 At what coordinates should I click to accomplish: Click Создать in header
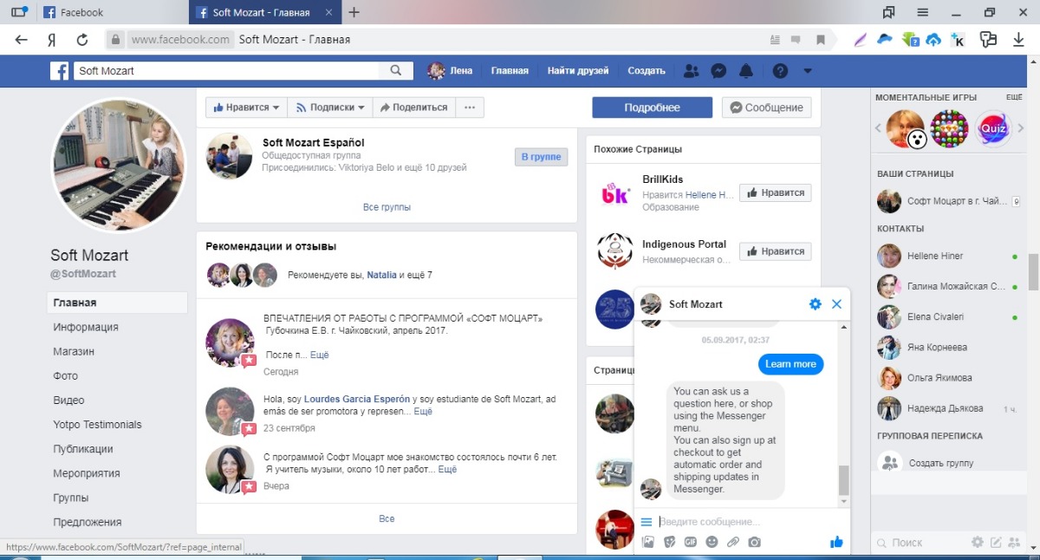click(x=647, y=71)
